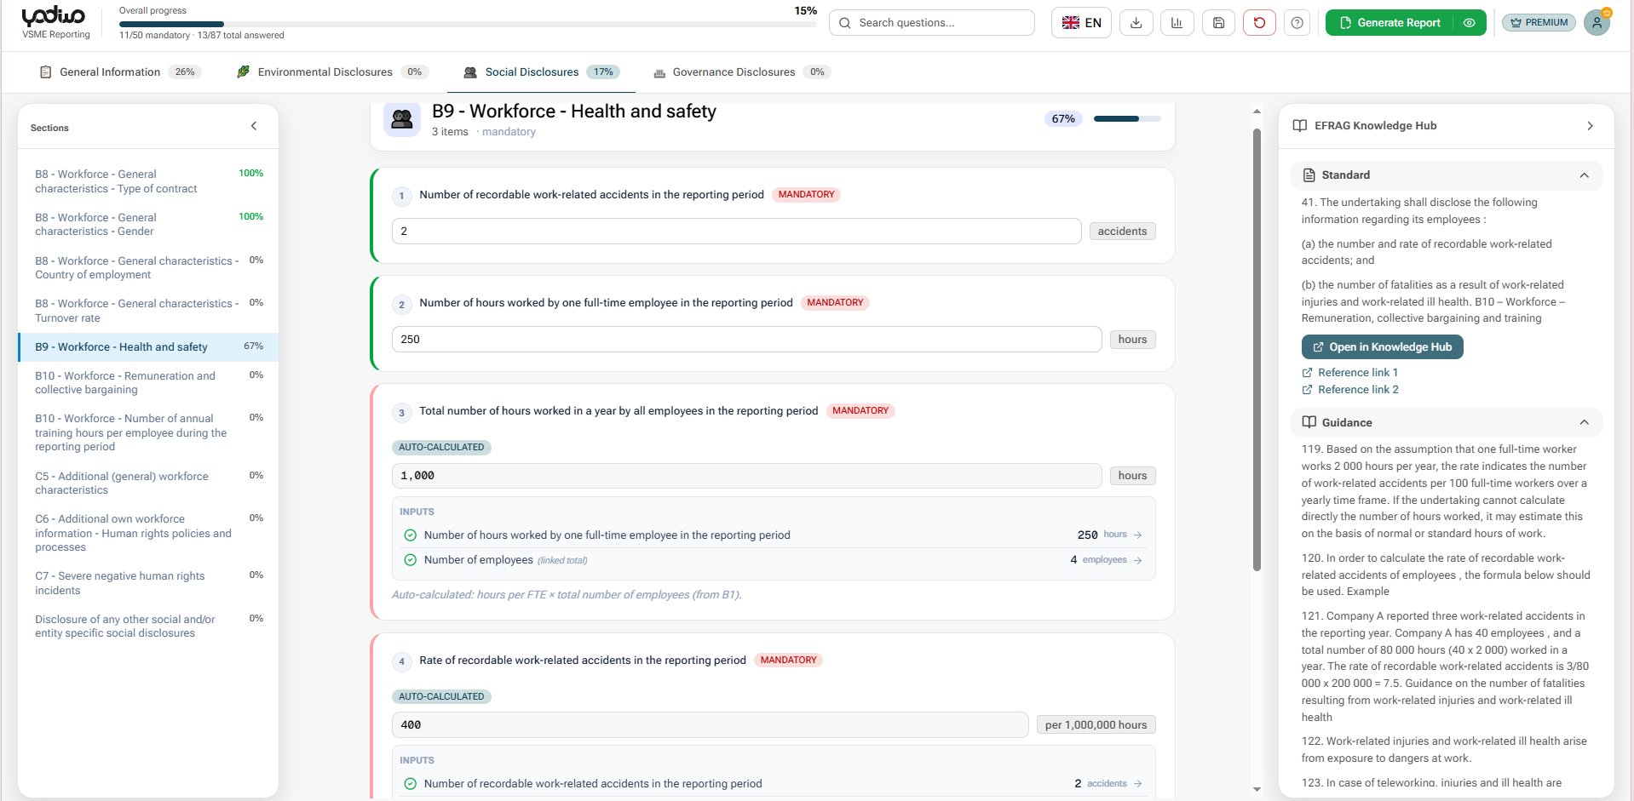Viewport: 1634px width, 801px height.
Task: Open the help question mark icon
Action: [x=1297, y=23]
